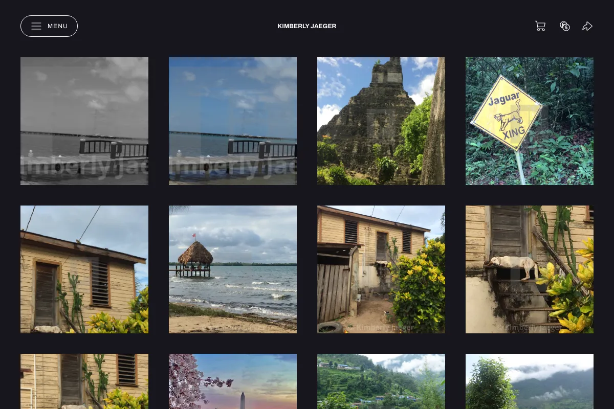Open the black-and-white pier photo
614x409 pixels.
click(x=84, y=121)
